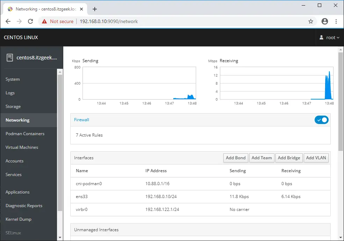
Task: Open the ens33 interface row
Action: [200, 197]
